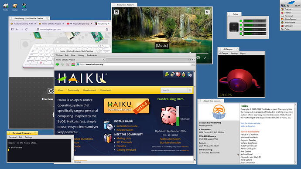Expand the Development menu on Haiku site

pos(90,90)
